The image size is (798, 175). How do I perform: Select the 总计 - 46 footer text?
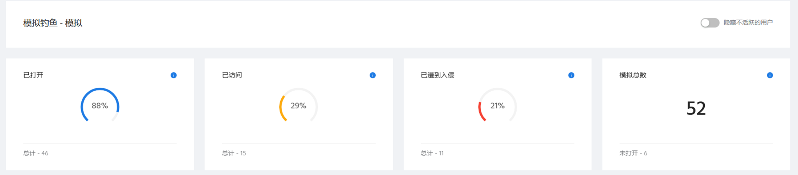36,153
